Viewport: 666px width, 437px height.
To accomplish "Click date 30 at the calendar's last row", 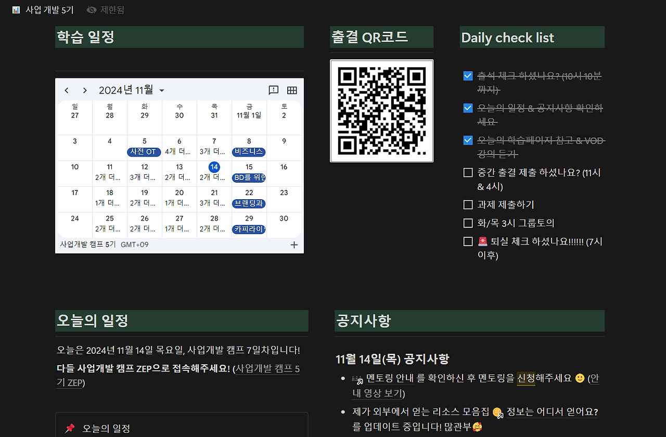I will pyautogui.click(x=284, y=219).
